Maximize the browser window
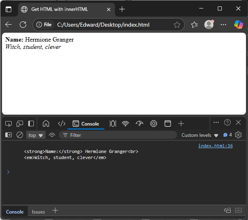 (x=220, y=8)
